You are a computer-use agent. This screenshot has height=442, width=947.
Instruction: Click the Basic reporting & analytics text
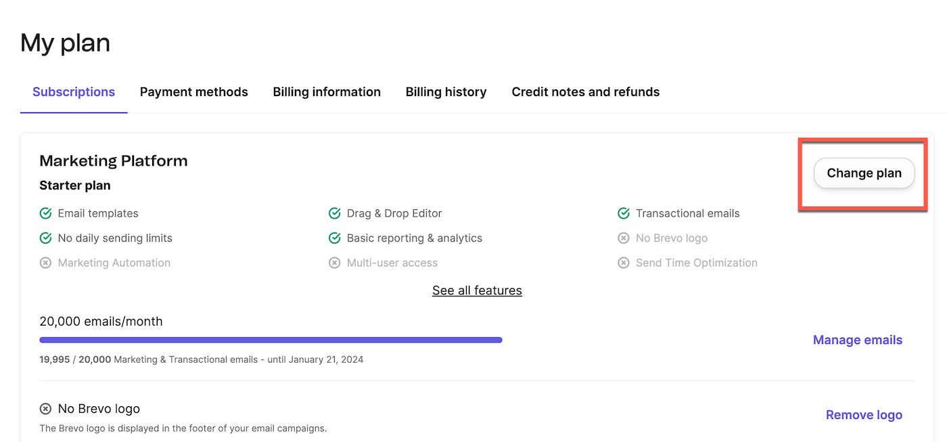(415, 238)
